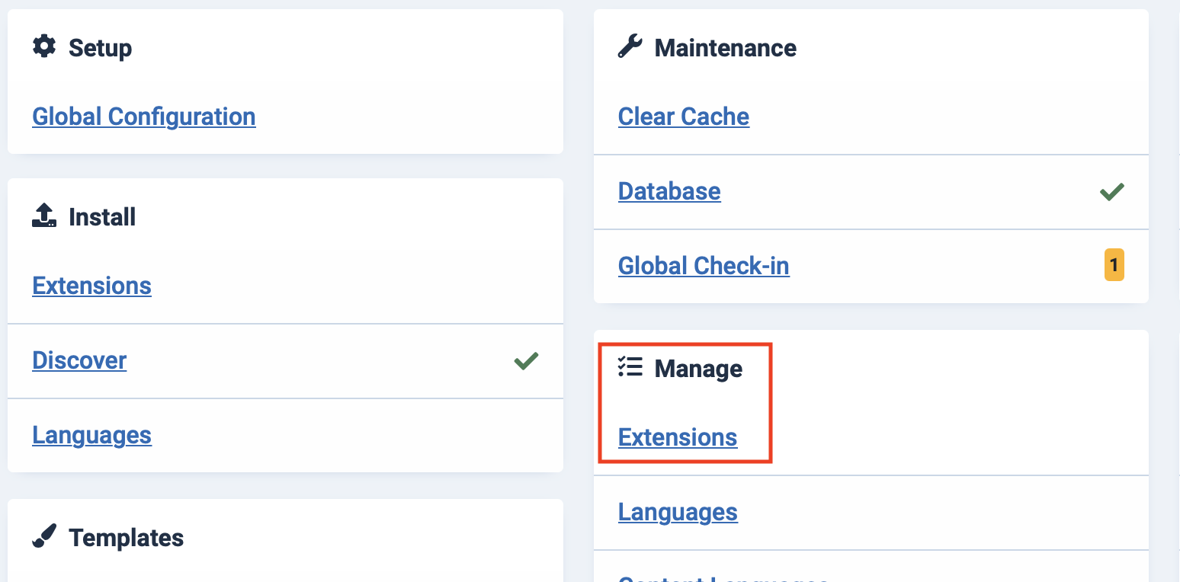1180x582 pixels.
Task: Open Languages under the Install section
Action: point(91,435)
